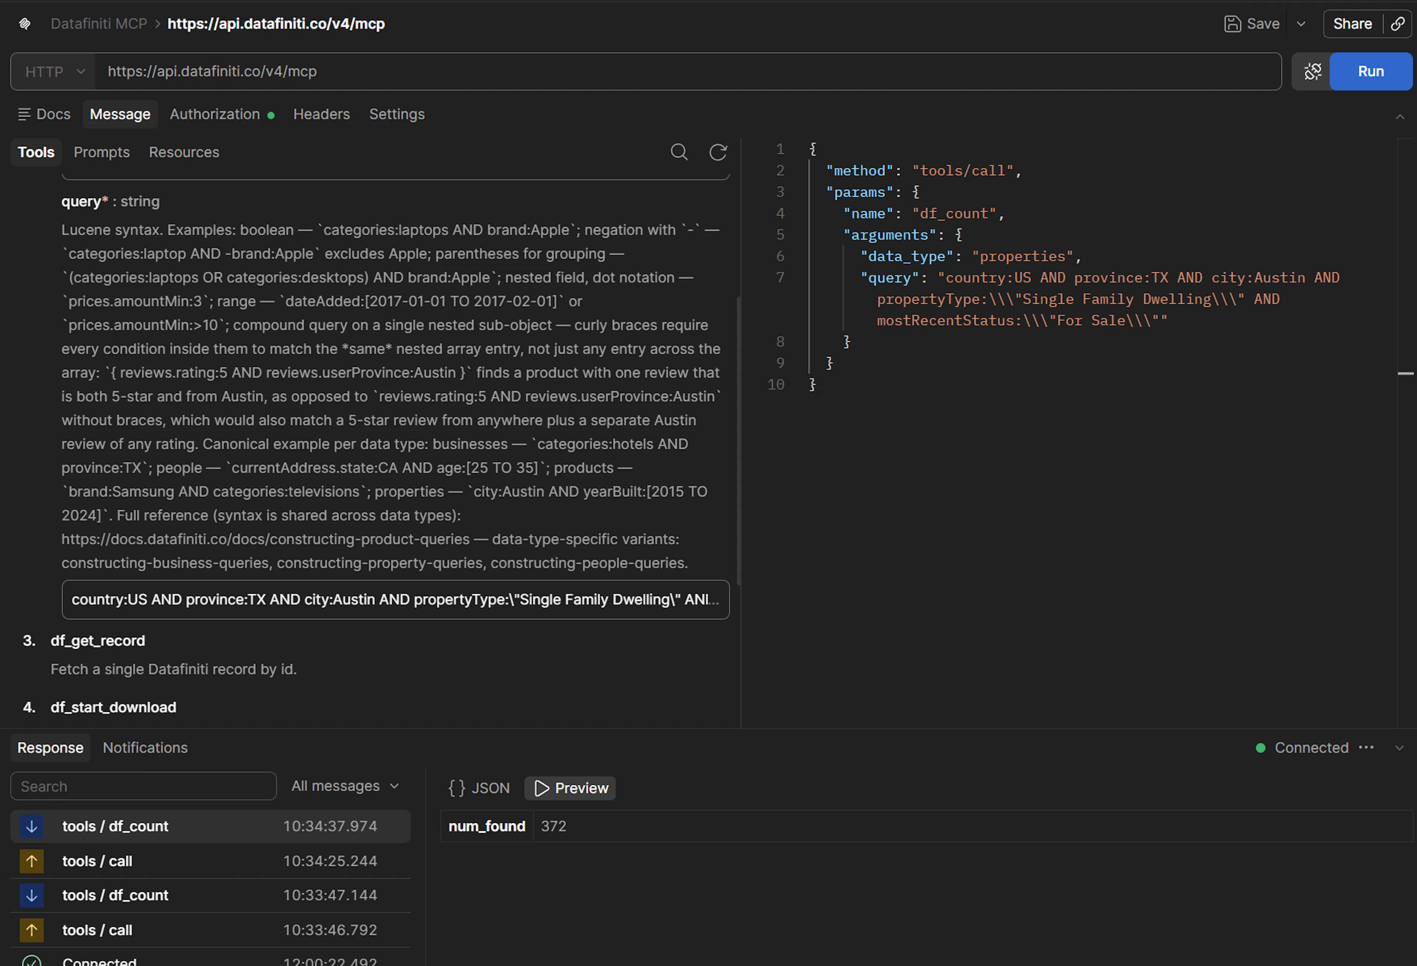This screenshot has height=966, width=1417.
Task: Open the Notifications tab
Action: point(145,748)
